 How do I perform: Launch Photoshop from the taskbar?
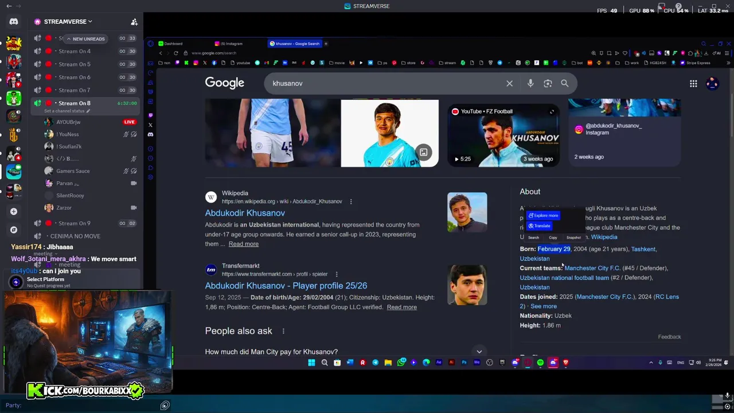[464, 363]
